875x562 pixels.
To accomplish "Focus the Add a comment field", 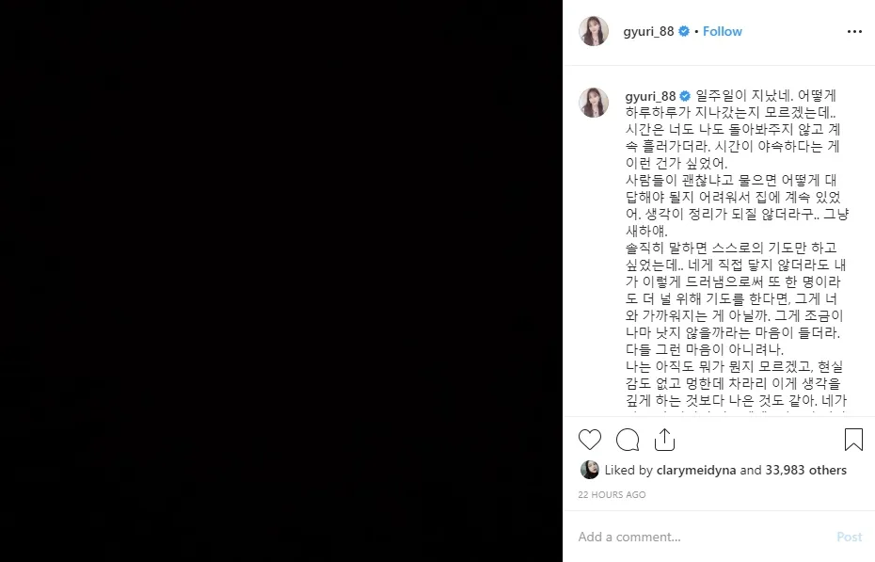I will (x=703, y=537).
